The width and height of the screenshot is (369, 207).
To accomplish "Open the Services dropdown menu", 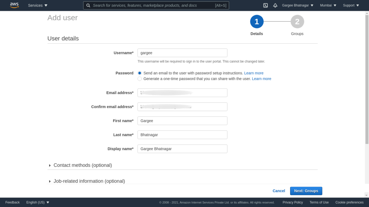I will pos(38,5).
